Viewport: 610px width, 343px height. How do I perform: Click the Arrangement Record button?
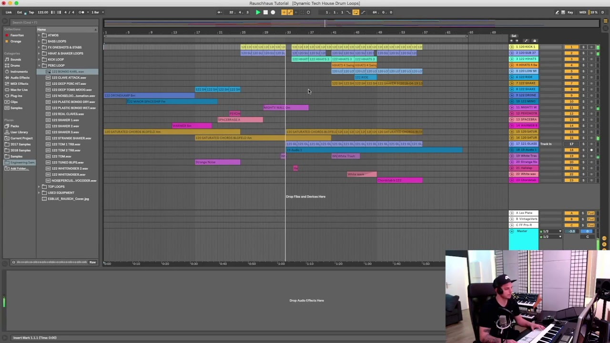point(273,12)
